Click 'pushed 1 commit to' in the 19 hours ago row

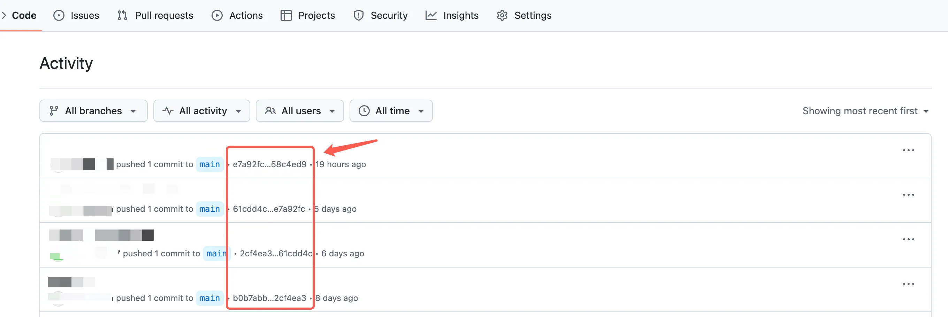pyautogui.click(x=154, y=164)
